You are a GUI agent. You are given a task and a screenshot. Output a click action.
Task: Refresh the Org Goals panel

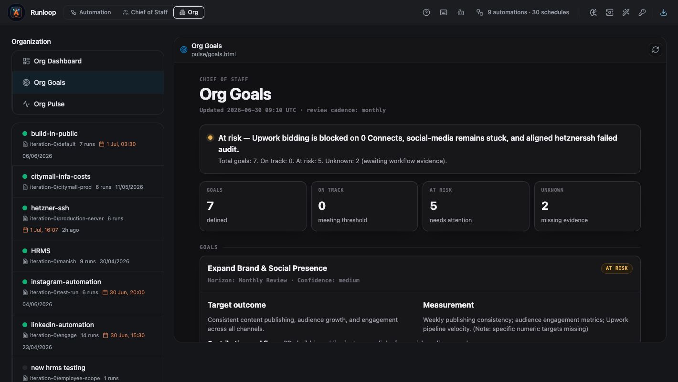coord(656,50)
